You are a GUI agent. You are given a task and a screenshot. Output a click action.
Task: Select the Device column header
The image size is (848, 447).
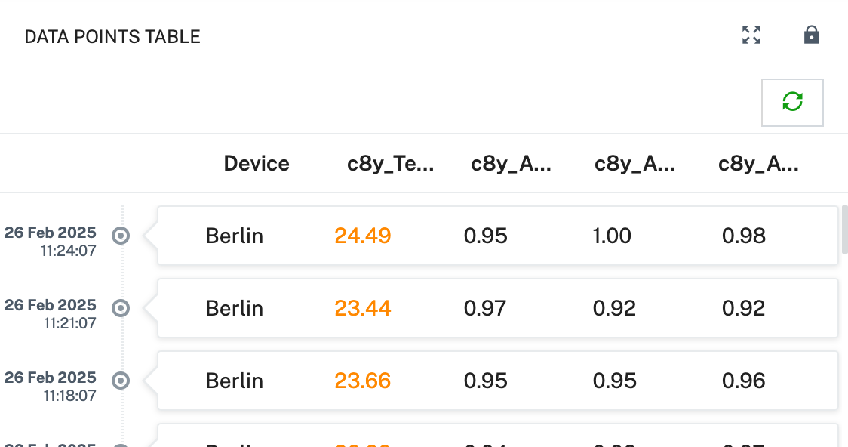click(257, 164)
